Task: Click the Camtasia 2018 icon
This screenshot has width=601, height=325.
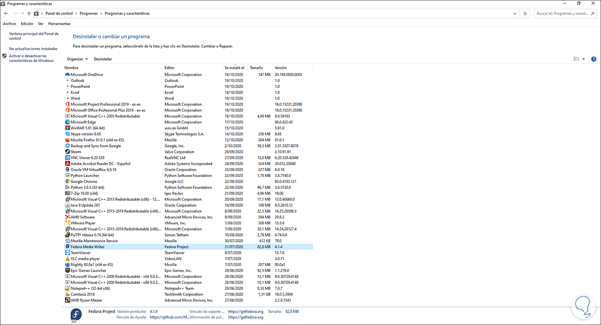Action: pyautogui.click(x=67, y=294)
